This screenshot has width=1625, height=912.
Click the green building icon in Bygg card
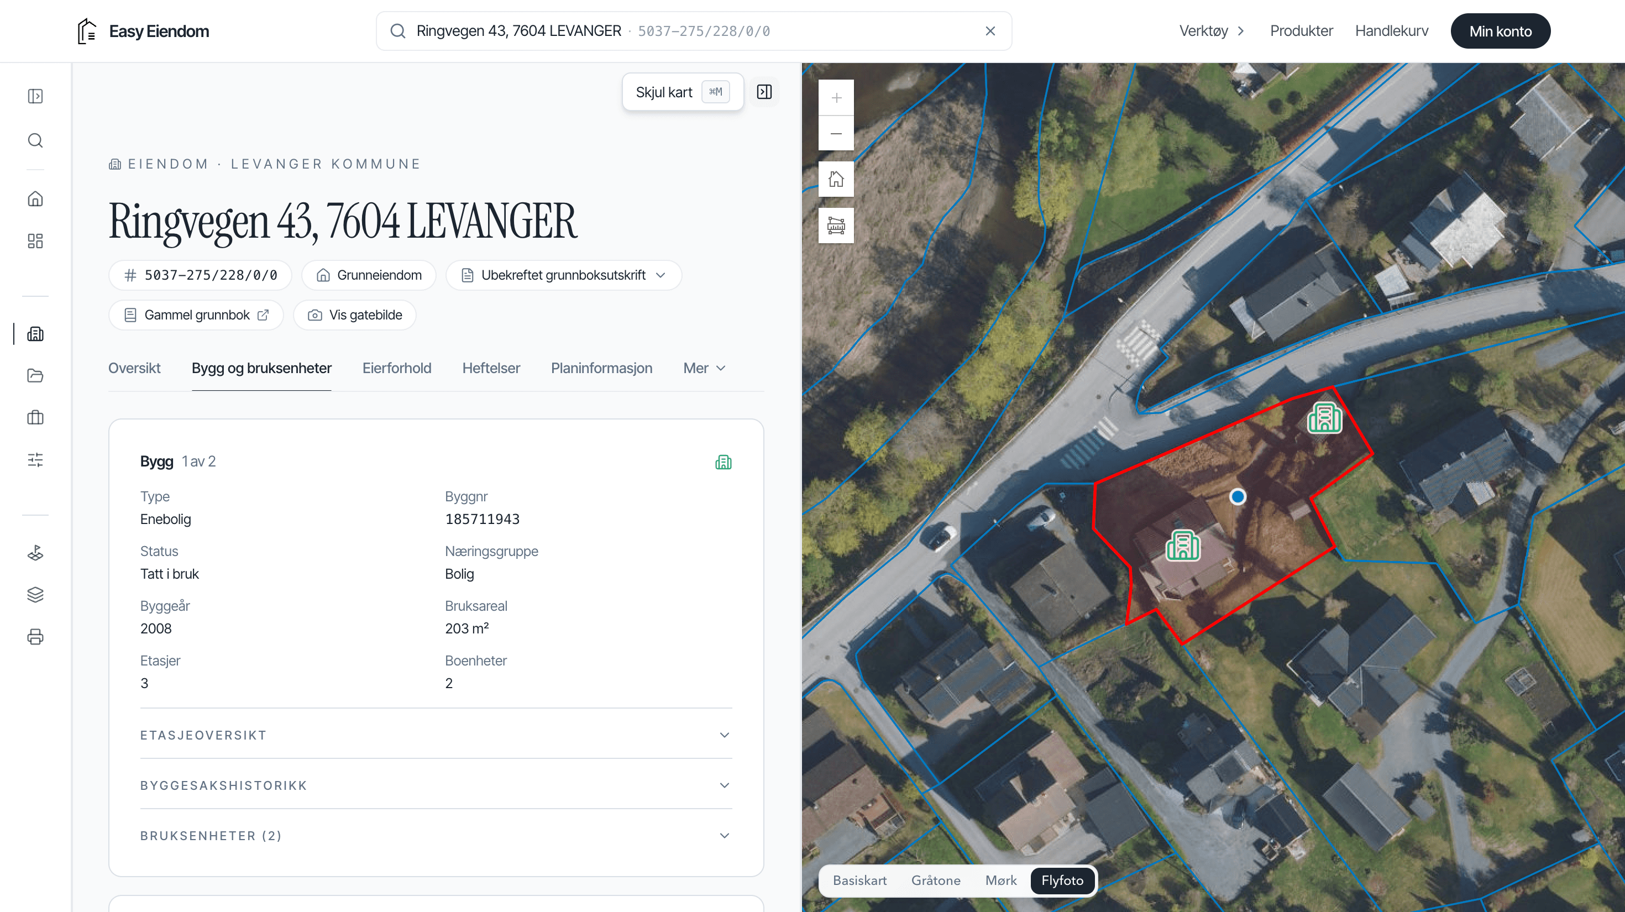[723, 462]
